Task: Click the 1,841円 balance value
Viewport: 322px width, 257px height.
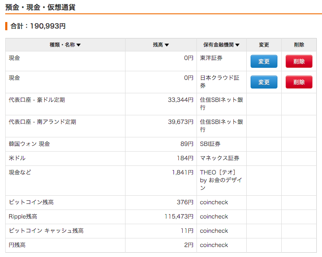Action: 183,172
